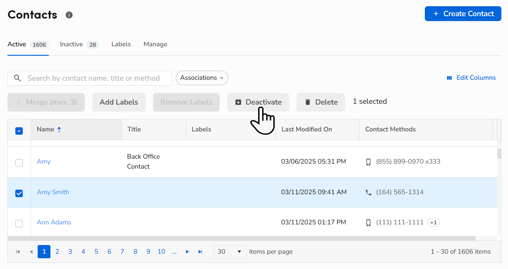Uncheck the Amy Smith row checkbox
Viewport: 508px width, 269px height.
pyautogui.click(x=19, y=192)
